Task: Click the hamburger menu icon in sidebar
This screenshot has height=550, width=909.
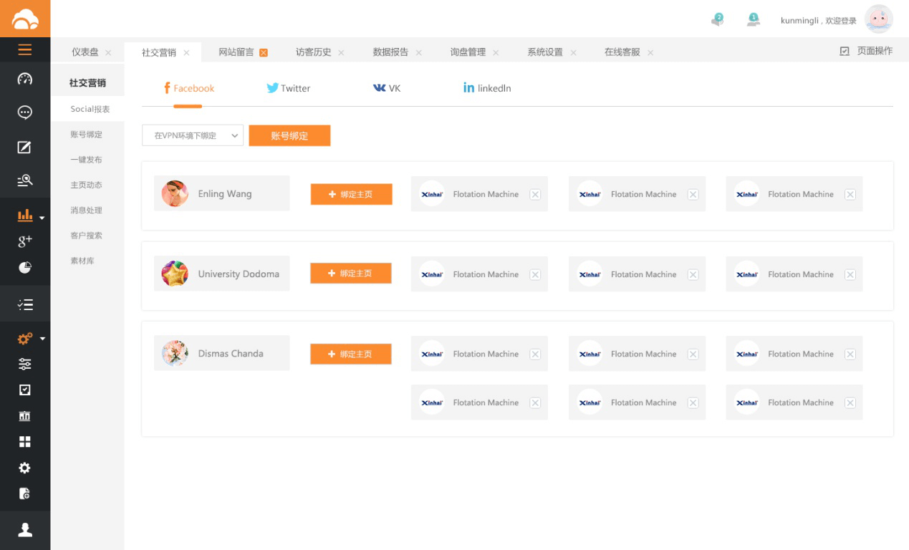Action: pyautogui.click(x=25, y=49)
